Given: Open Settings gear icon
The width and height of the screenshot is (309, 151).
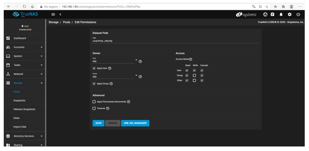Looking at the screenshot, I should [x=290, y=14].
